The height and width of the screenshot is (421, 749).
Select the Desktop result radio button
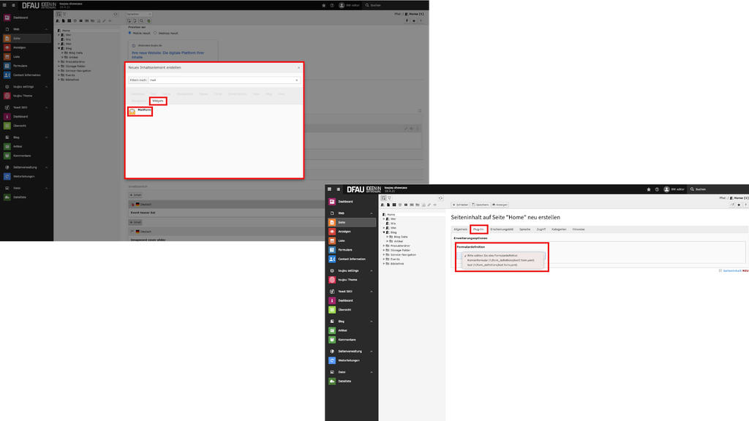point(154,33)
